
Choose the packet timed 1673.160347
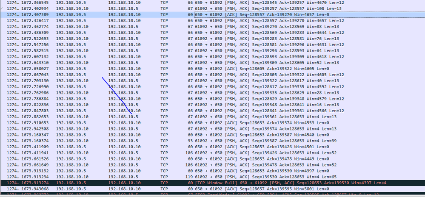click(x=213, y=135)
